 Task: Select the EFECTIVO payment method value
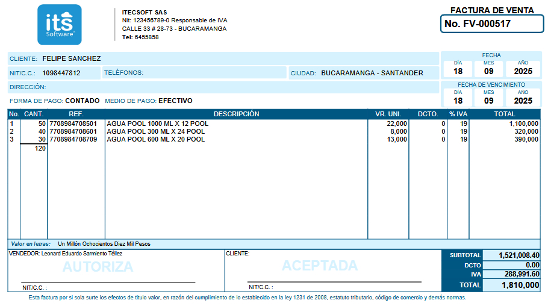point(175,101)
